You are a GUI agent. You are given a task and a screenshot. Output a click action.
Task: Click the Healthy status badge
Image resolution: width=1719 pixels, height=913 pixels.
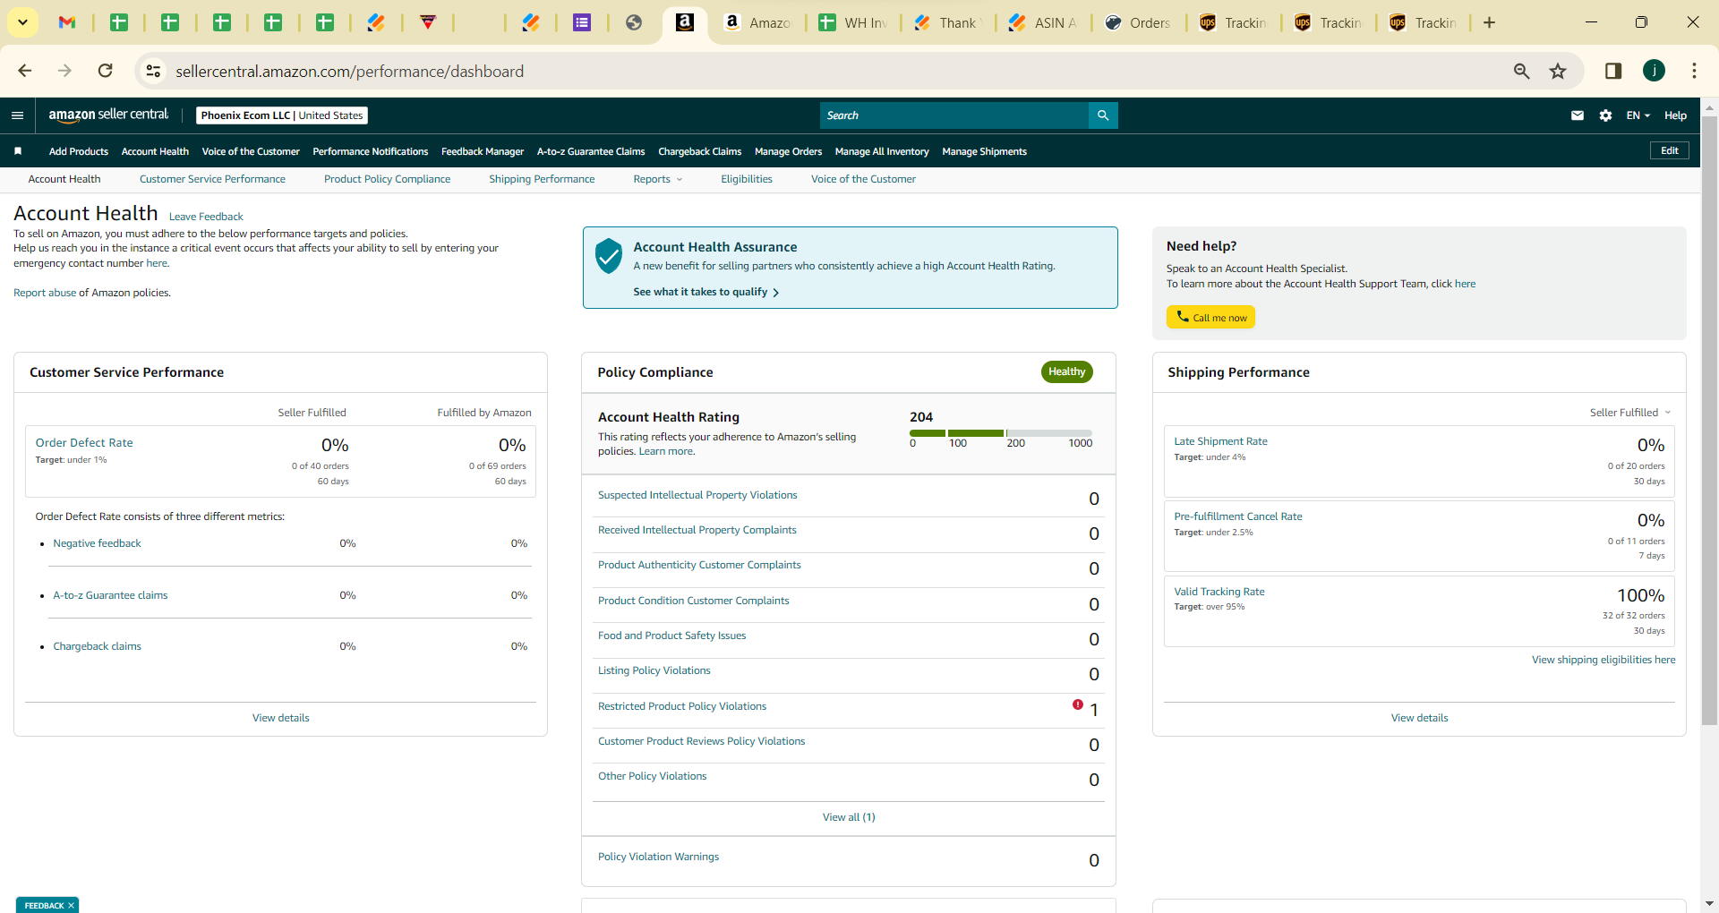pos(1066,371)
